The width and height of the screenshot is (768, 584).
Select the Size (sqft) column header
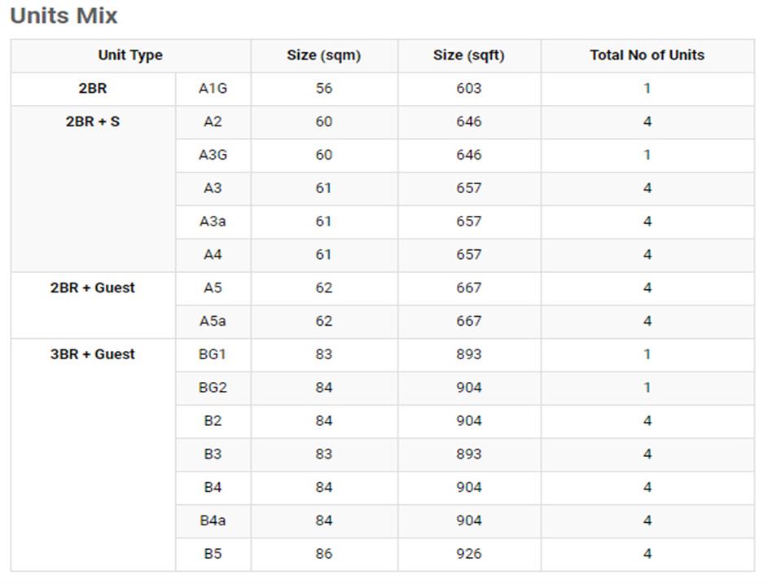(468, 55)
